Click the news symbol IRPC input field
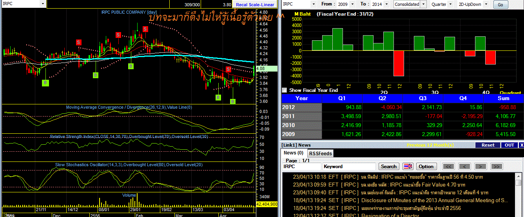The width and height of the screenshot is (524, 217). point(301,166)
